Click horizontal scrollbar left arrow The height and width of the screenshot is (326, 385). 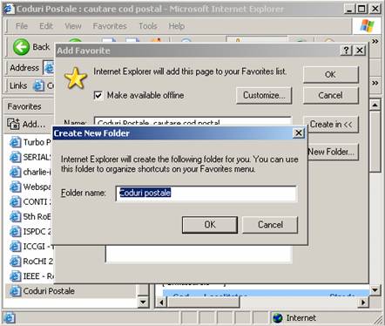tap(161, 302)
